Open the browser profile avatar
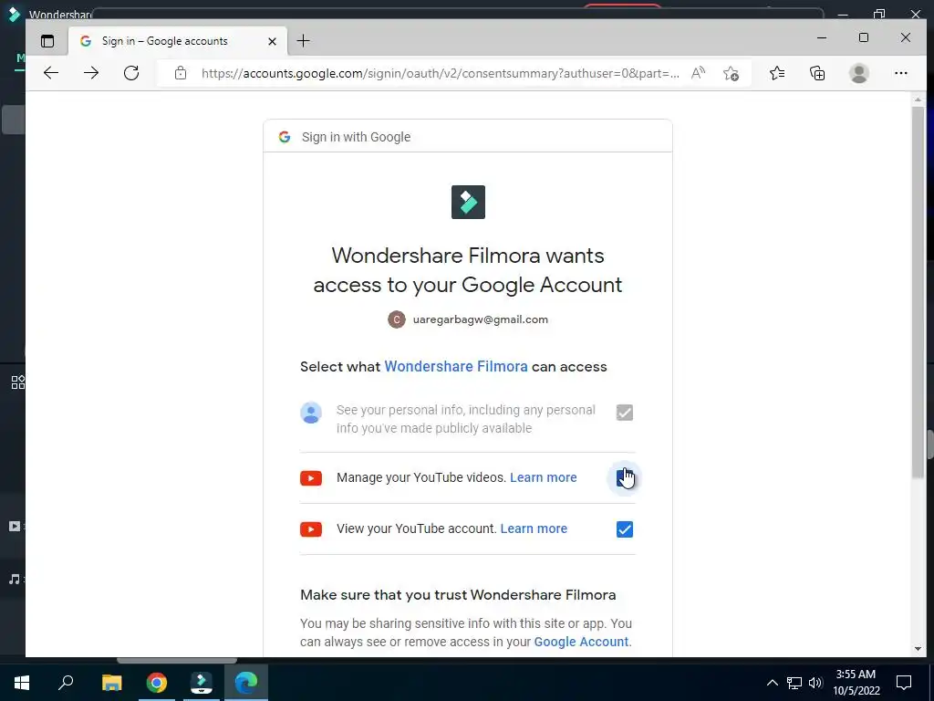934x701 pixels. [x=859, y=73]
